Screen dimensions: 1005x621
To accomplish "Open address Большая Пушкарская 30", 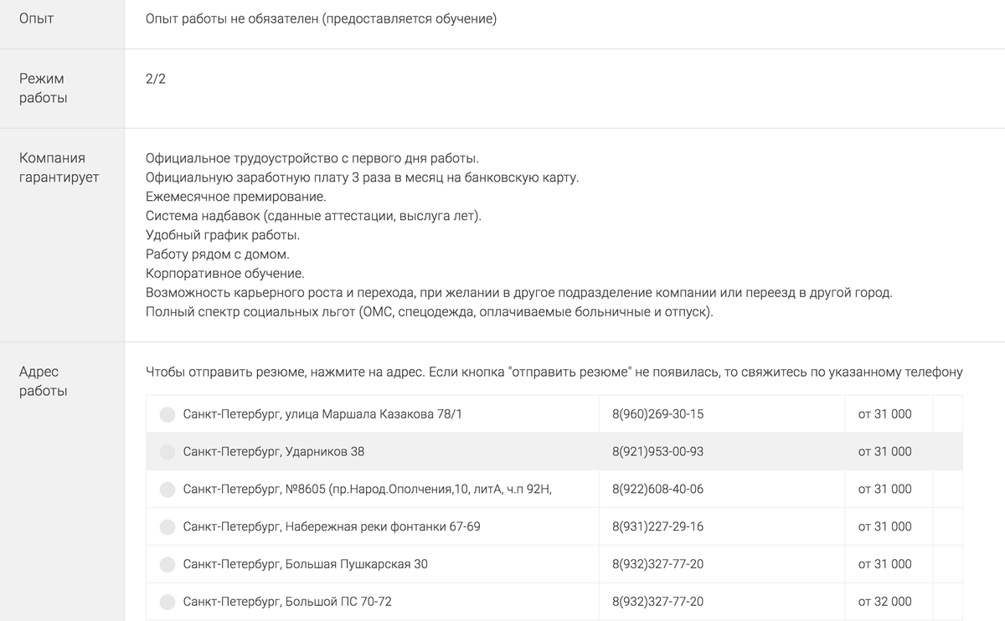I will 306,565.
